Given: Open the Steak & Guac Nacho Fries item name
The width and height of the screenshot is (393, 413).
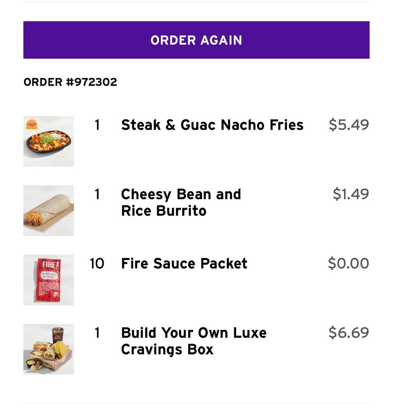Looking at the screenshot, I should tap(212, 125).
